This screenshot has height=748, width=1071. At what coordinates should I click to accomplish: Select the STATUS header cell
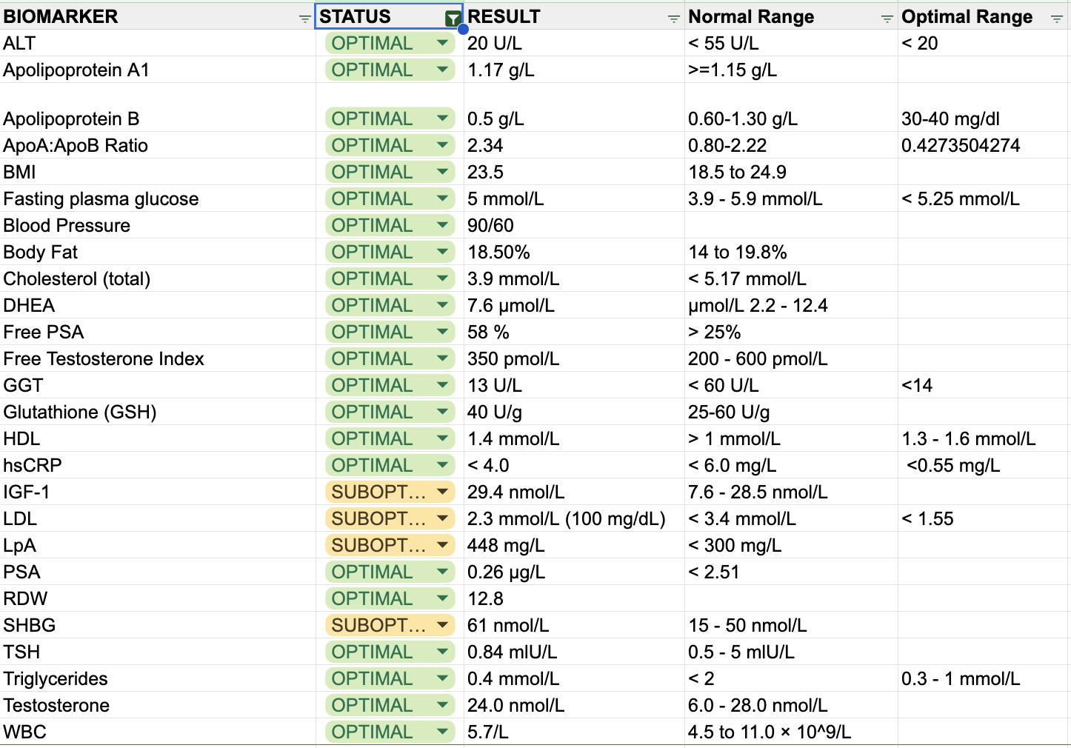click(x=389, y=16)
